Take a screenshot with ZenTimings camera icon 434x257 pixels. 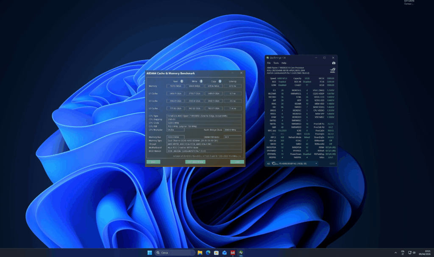pyautogui.click(x=334, y=63)
